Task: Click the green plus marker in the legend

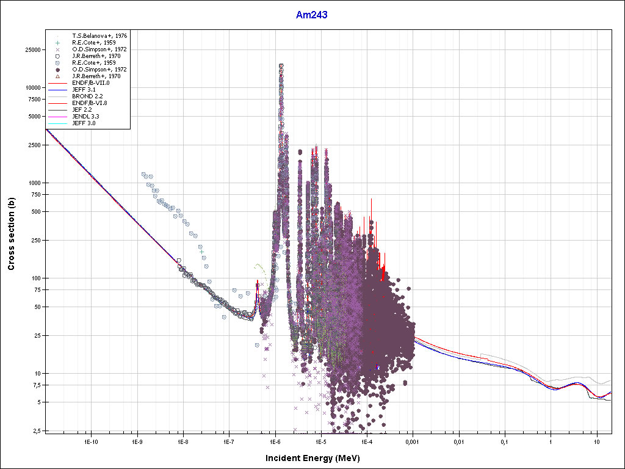Action: pyautogui.click(x=57, y=43)
